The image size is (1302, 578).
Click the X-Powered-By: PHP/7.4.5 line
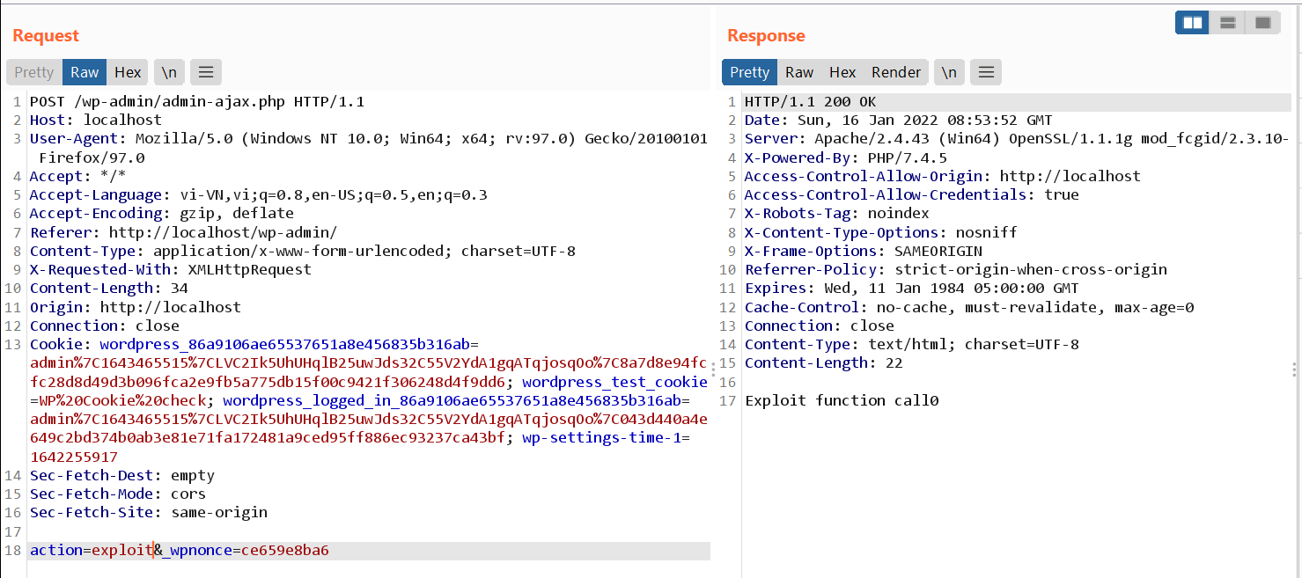pos(846,157)
